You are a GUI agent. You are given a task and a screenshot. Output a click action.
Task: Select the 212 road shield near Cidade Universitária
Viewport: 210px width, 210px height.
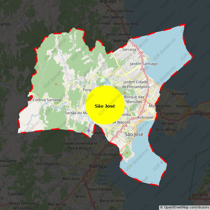click(x=107, y=145)
